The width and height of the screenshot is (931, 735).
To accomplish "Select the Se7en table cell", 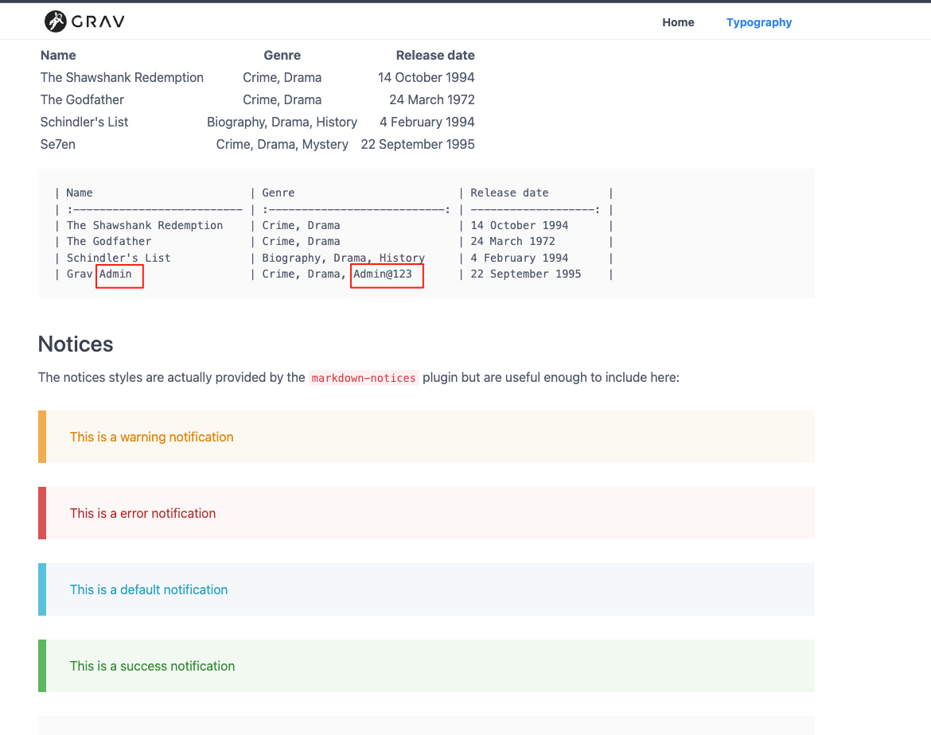I will [58, 144].
